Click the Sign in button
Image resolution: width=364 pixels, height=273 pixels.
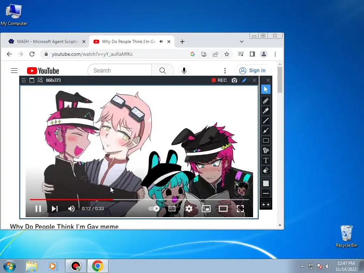[253, 70]
